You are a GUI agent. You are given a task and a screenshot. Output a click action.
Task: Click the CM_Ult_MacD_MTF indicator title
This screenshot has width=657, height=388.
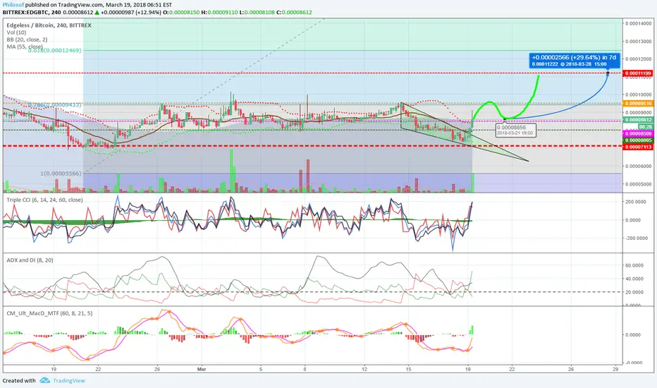pyautogui.click(x=49, y=313)
